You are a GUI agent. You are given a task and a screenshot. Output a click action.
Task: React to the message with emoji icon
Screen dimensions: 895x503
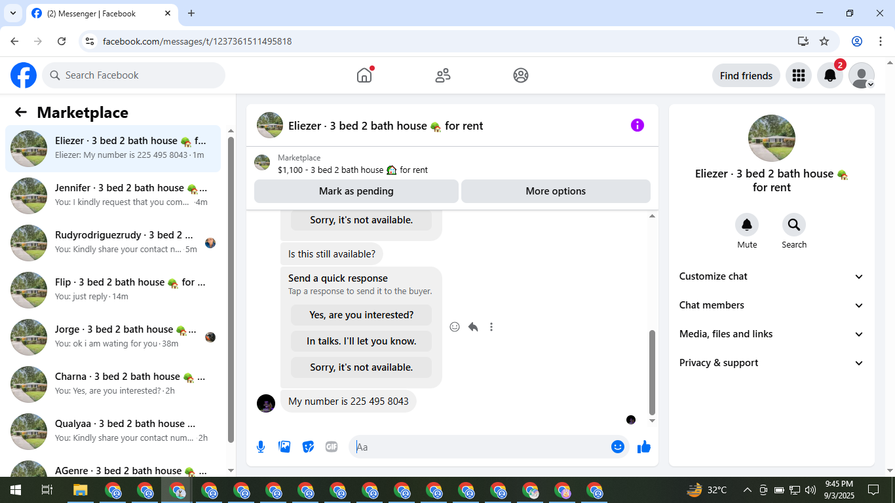[455, 327]
